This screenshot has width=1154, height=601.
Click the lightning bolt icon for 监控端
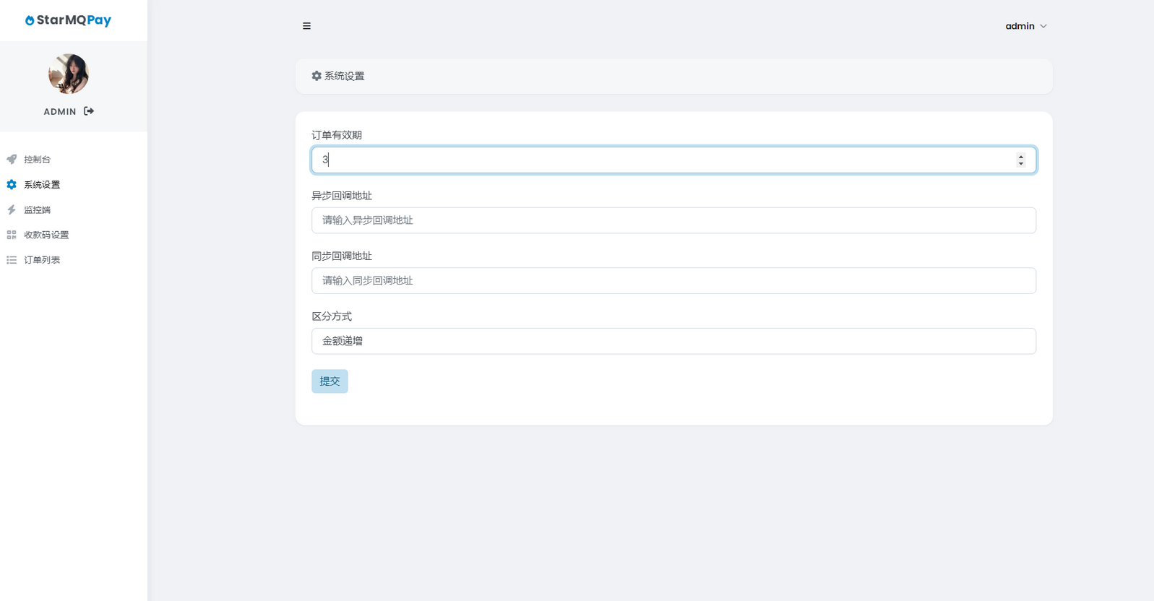click(x=12, y=210)
